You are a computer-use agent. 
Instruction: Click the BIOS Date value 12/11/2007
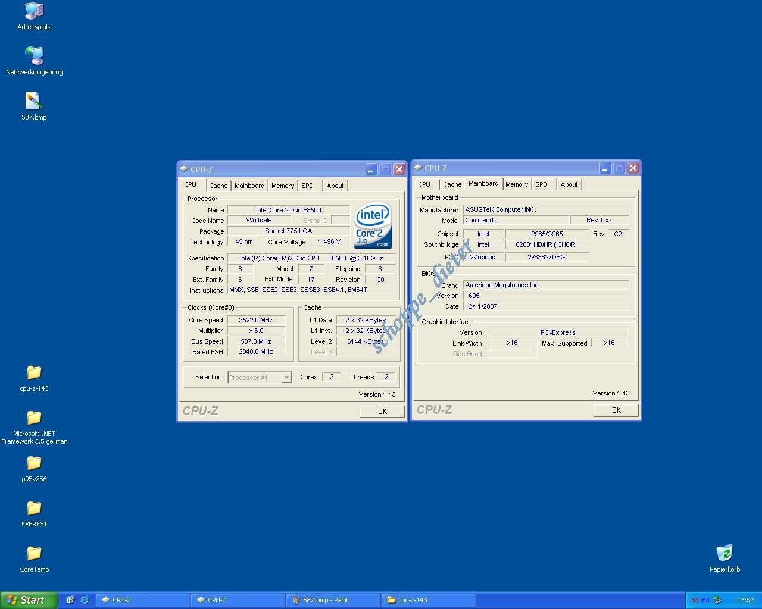point(546,307)
